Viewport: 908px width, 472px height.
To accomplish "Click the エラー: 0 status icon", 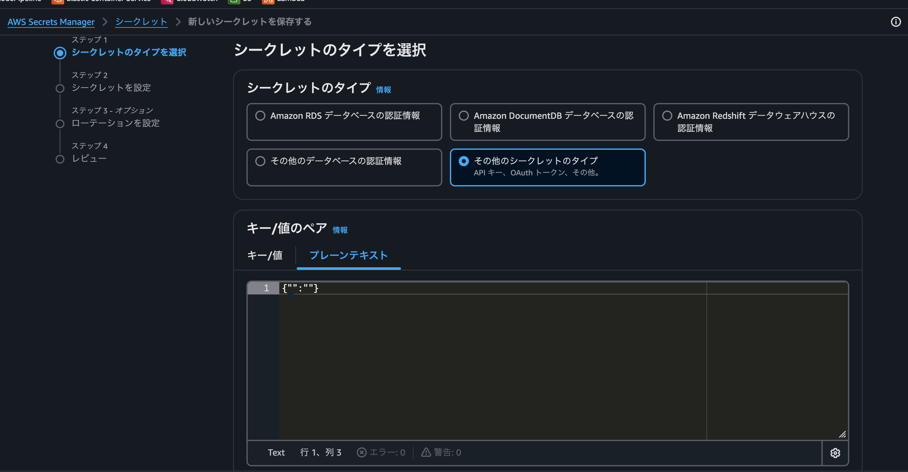I will click(362, 452).
